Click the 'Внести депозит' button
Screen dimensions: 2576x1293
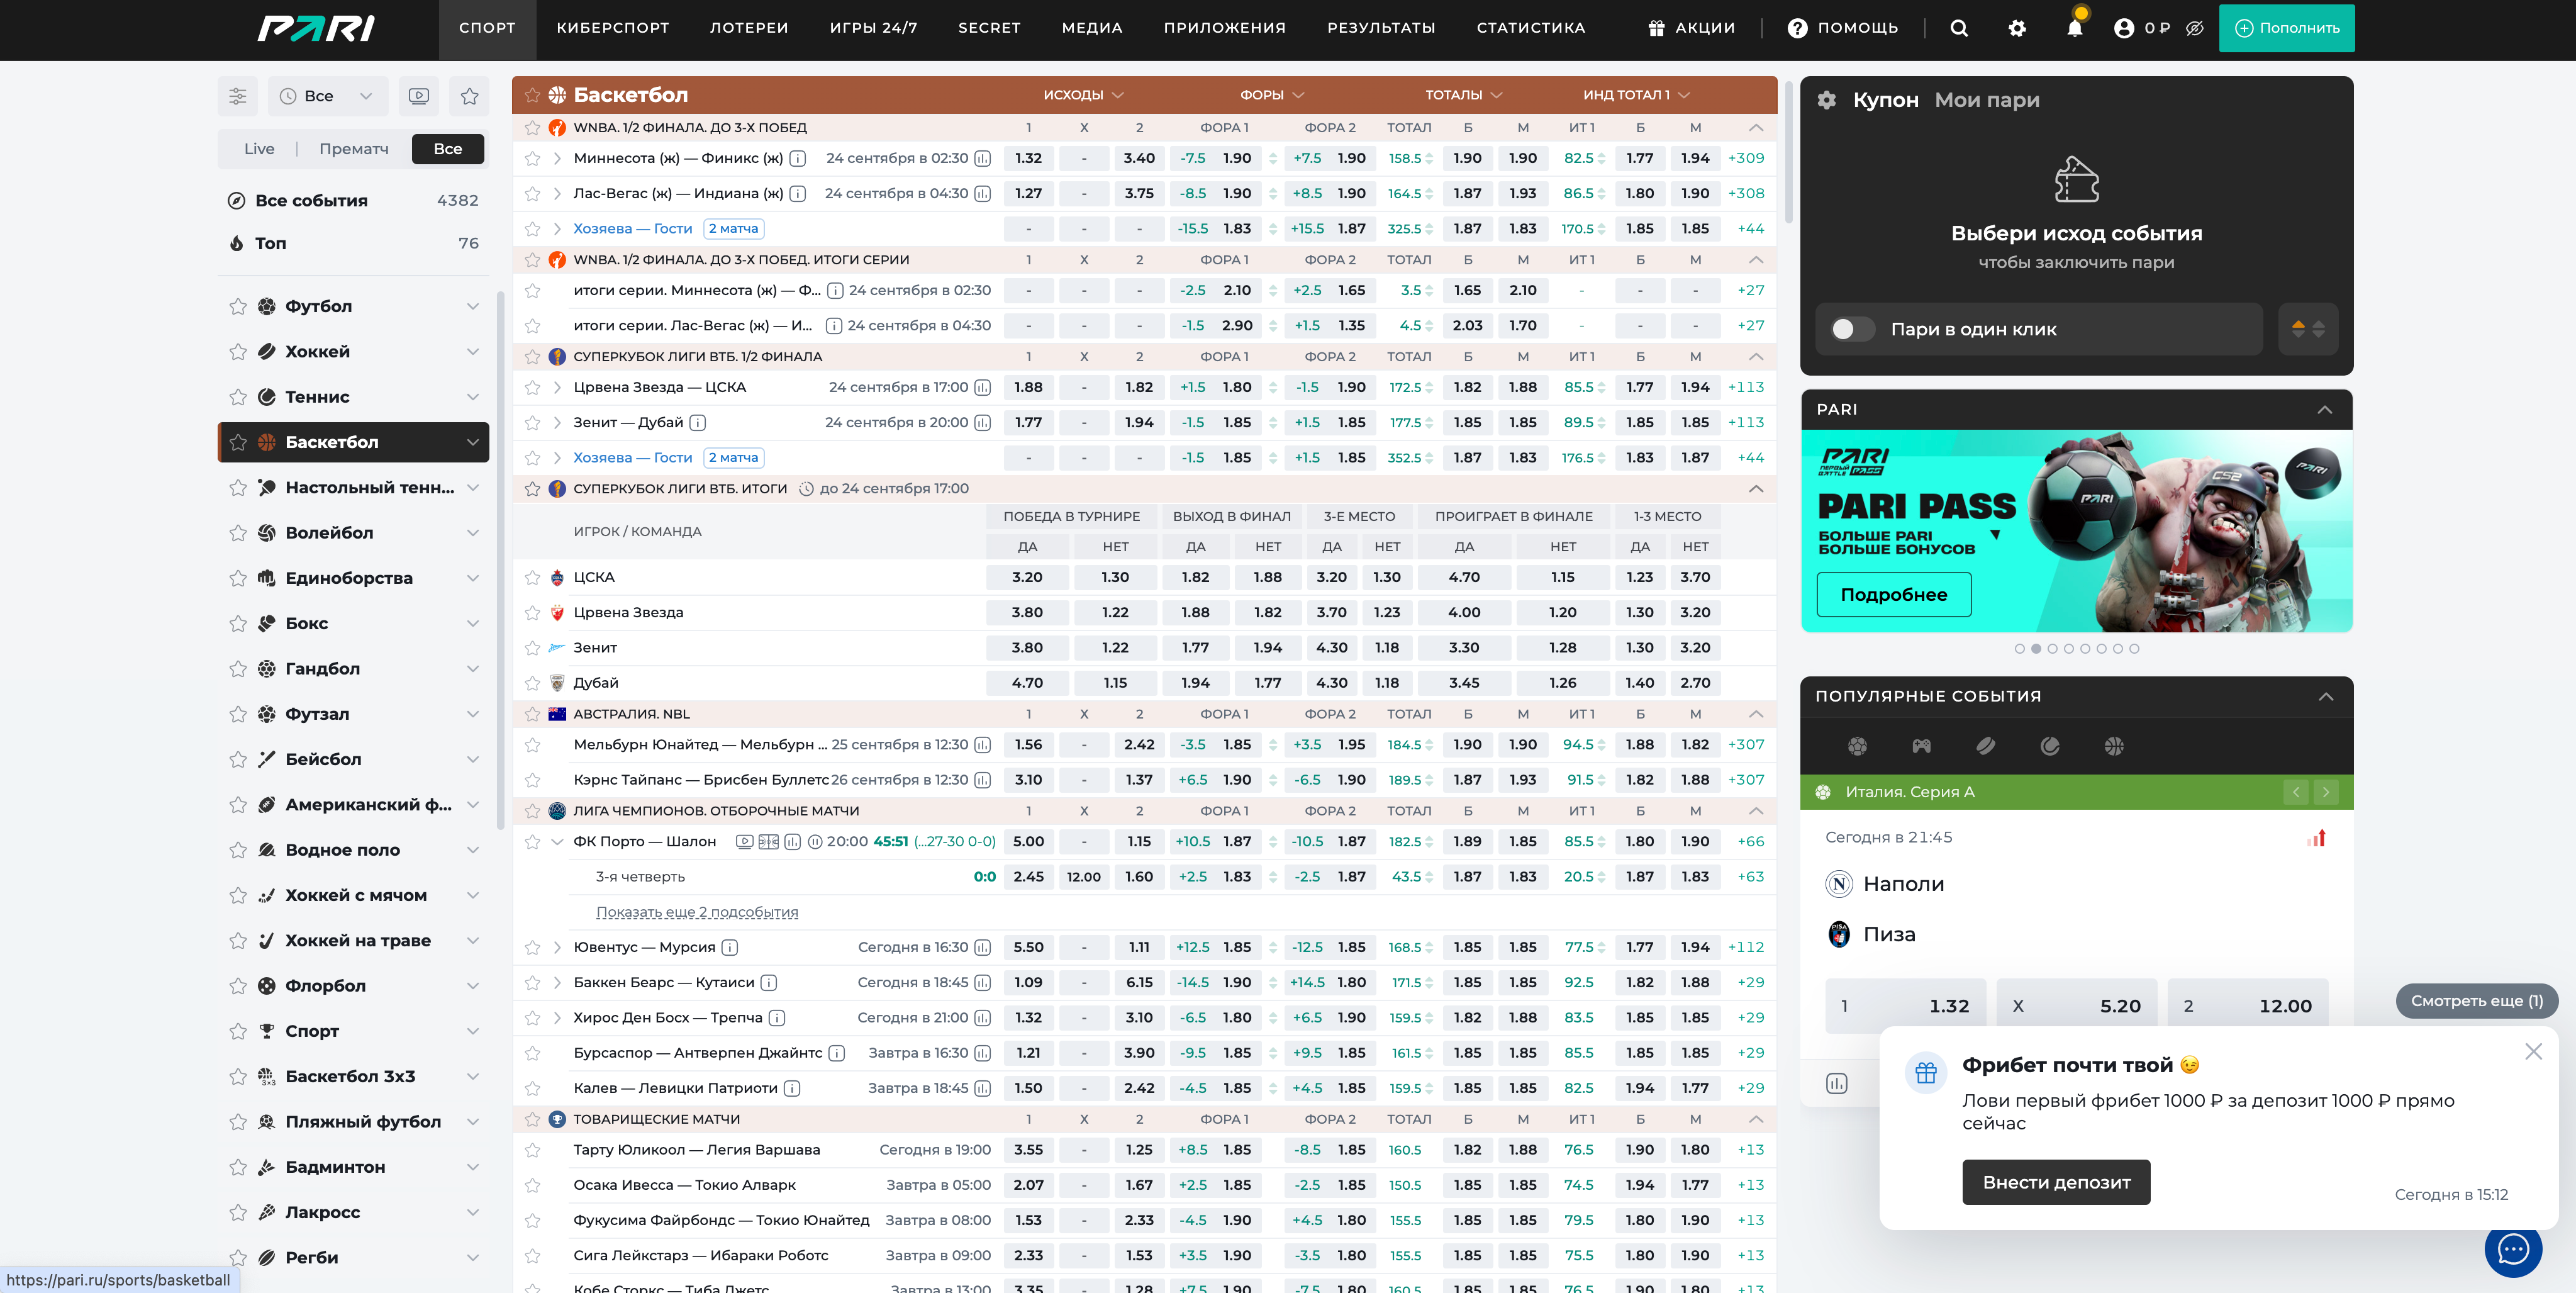[x=2055, y=1182]
